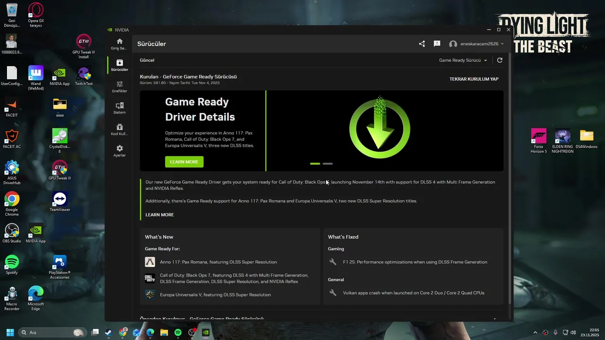Click the feedback notification icon in header

[437, 44]
